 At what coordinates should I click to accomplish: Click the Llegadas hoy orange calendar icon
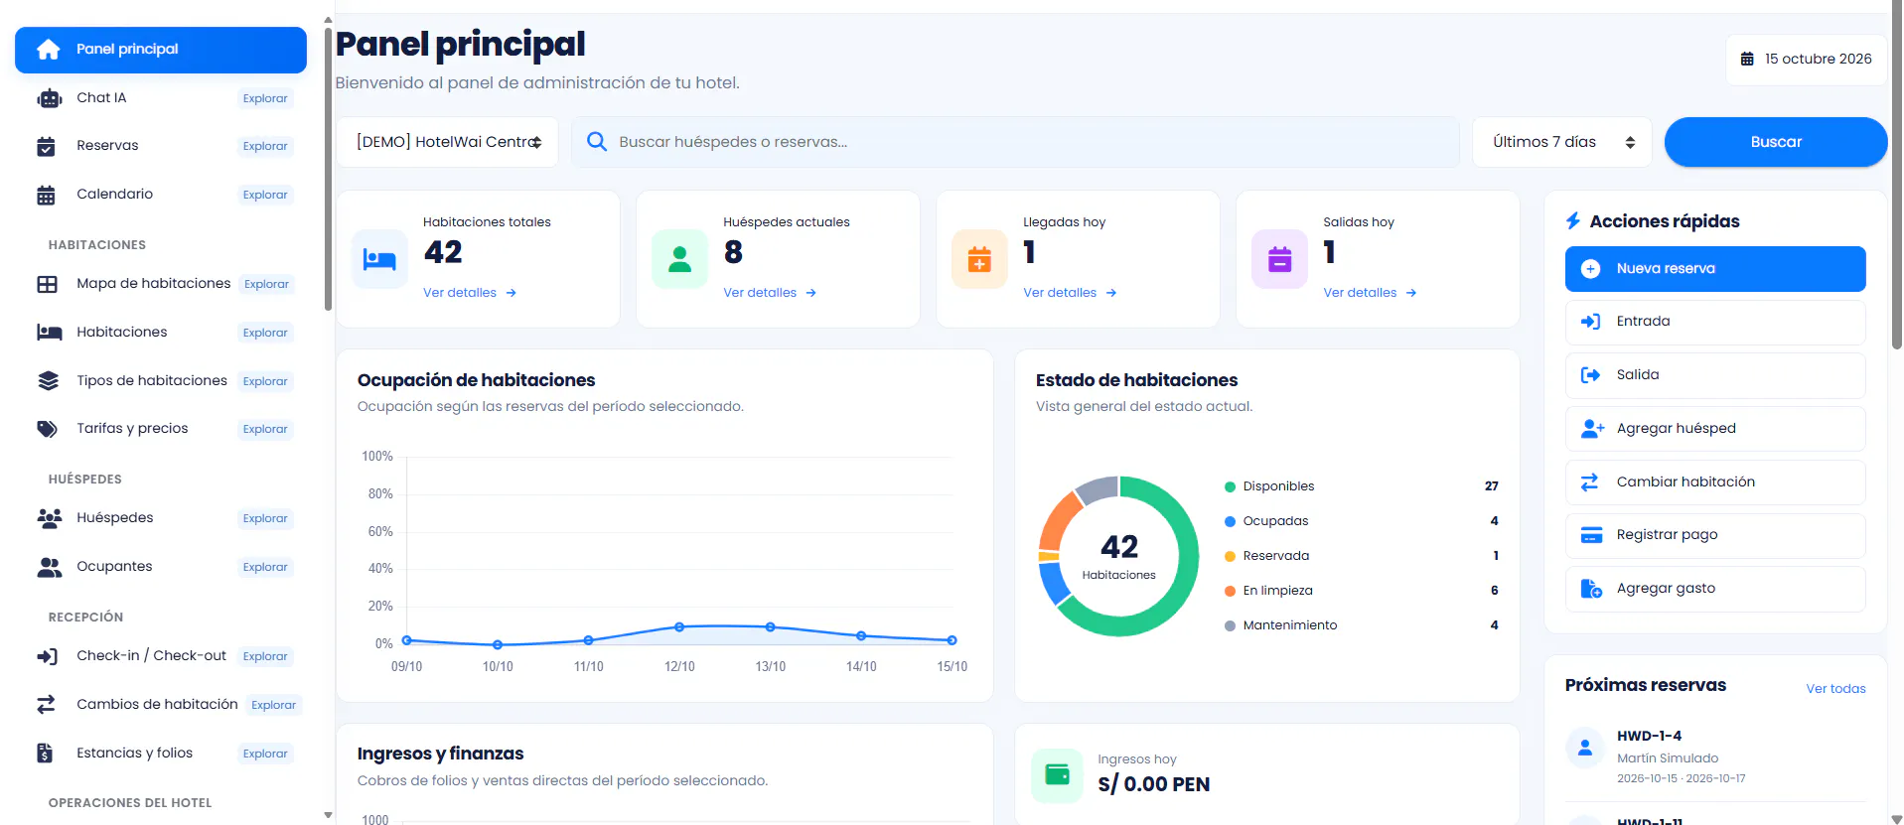tap(979, 259)
